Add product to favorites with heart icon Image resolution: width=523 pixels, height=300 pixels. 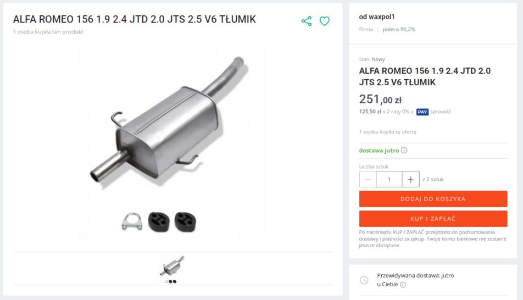(325, 21)
